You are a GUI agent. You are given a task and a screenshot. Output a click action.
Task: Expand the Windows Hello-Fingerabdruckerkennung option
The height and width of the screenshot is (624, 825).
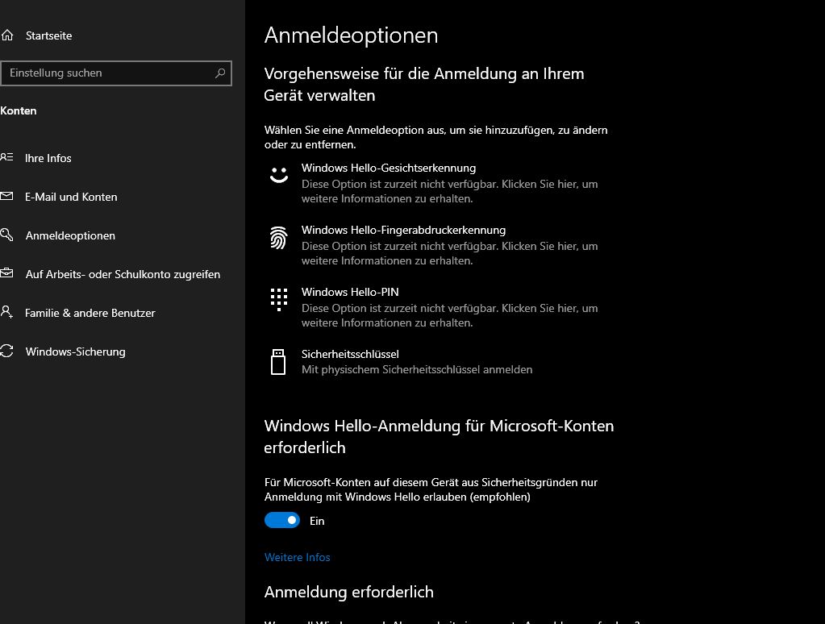tap(403, 231)
